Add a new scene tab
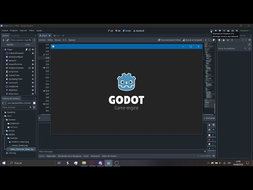The image size is (253, 190). point(63,36)
